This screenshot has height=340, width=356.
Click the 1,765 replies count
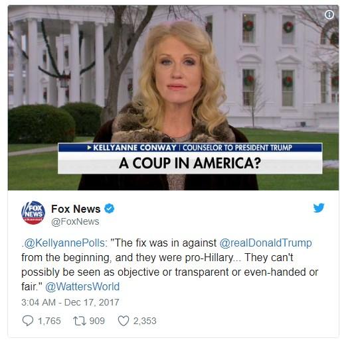pos(49,321)
